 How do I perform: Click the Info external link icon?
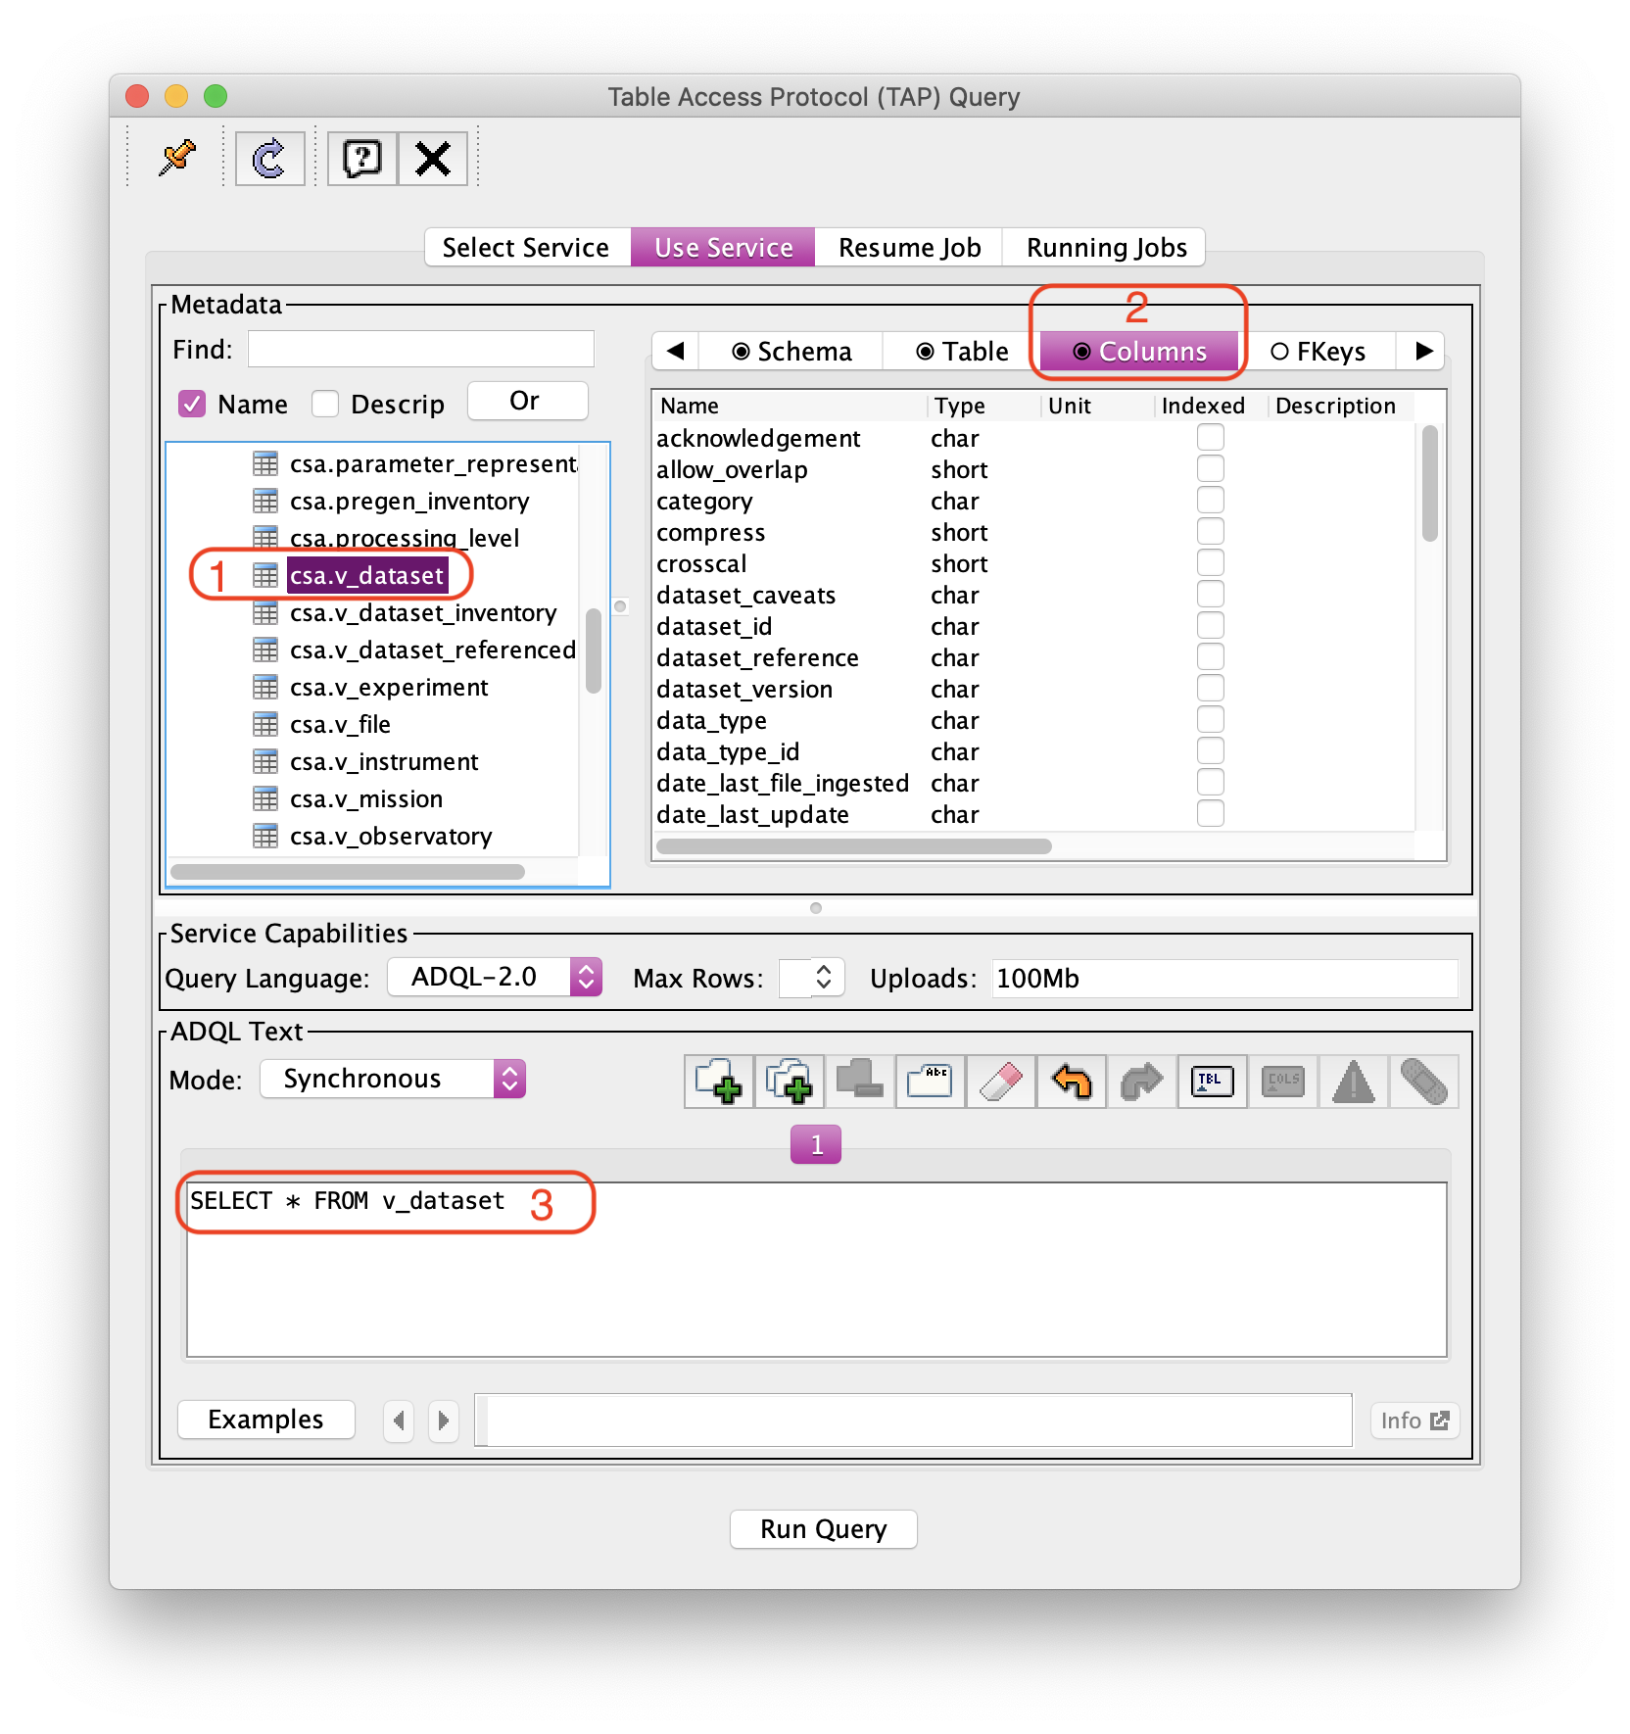1440,1421
